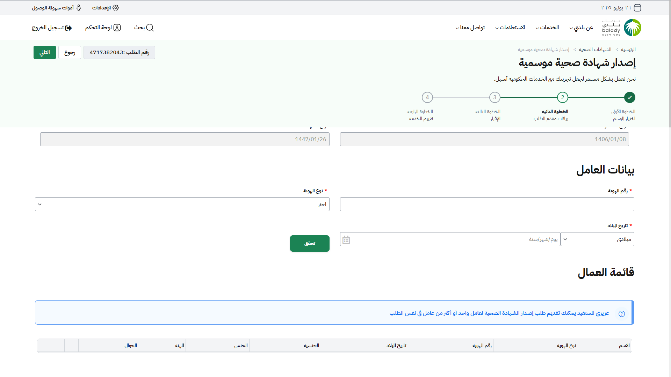Expand the 'ميلادي' calendar type dropdown
Screen dimensions: 671x377
pyautogui.click(x=597, y=239)
